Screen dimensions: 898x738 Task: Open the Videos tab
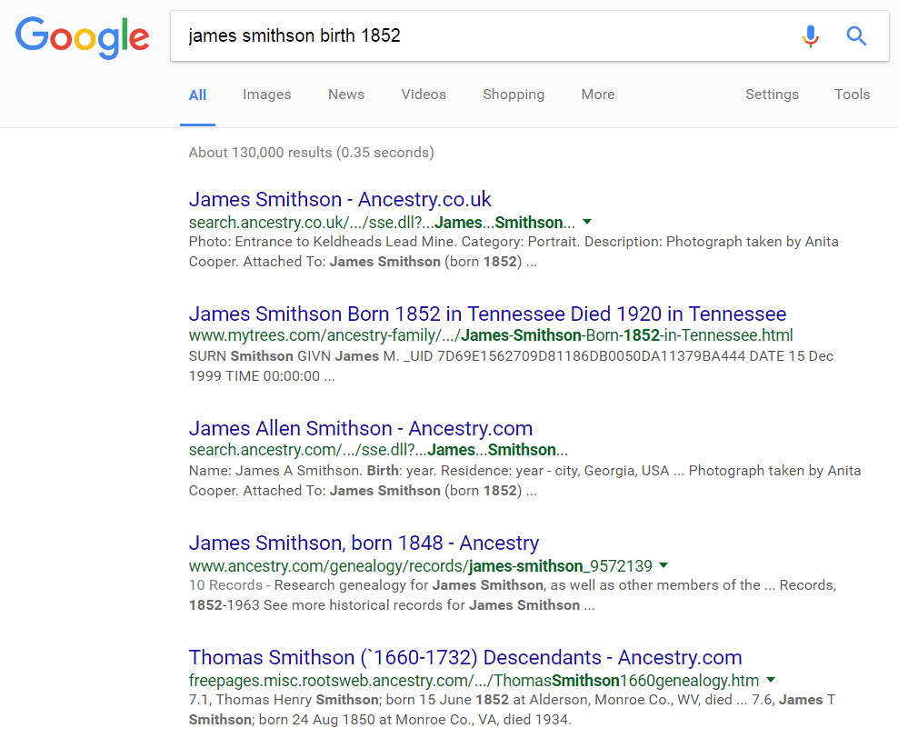(424, 95)
